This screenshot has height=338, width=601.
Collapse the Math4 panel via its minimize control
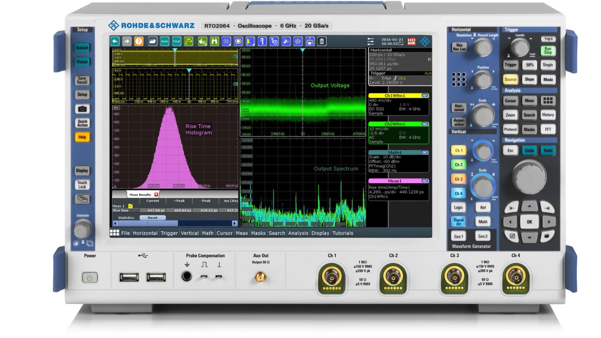pos(424,153)
